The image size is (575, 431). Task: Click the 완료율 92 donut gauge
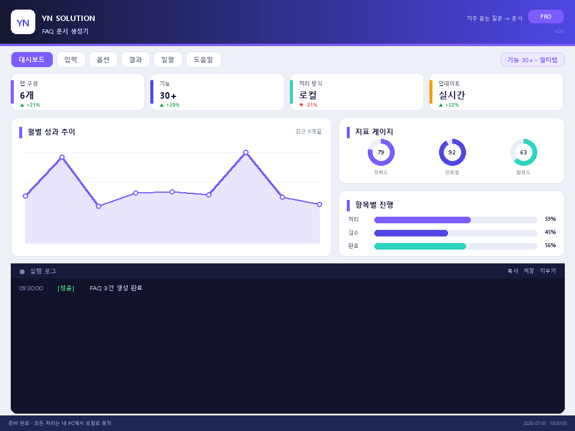(452, 153)
